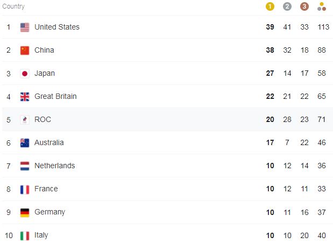Image resolution: width=333 pixels, height=244 pixels.
Task: Click the silver medal column icon
Action: [287, 6]
